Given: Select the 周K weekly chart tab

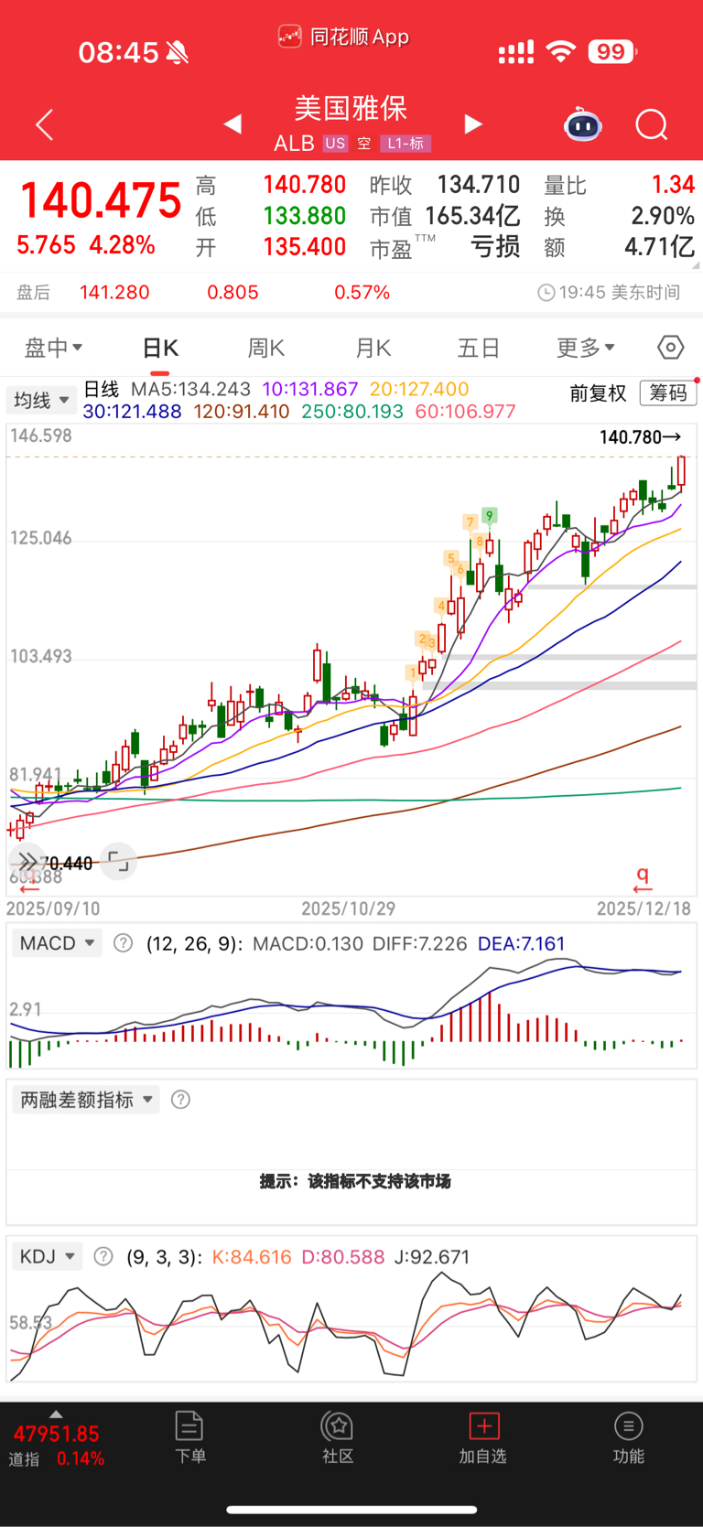Looking at the screenshot, I should [x=266, y=349].
